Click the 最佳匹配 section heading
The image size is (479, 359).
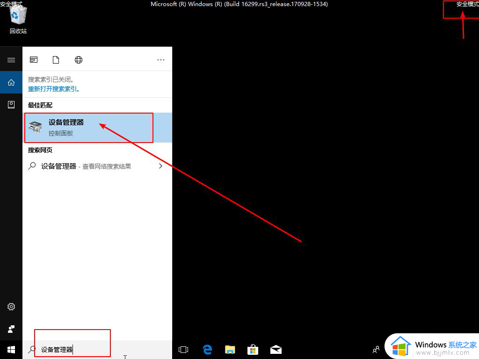click(x=40, y=105)
